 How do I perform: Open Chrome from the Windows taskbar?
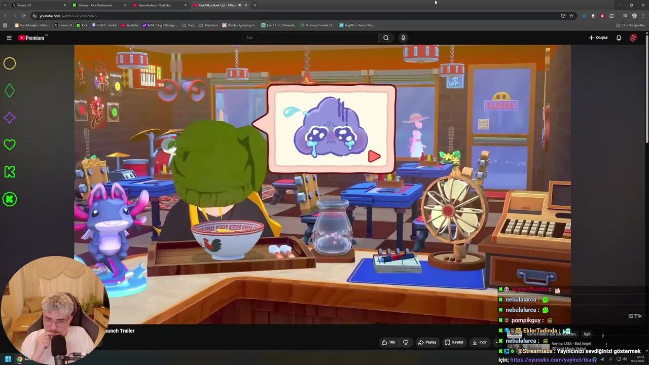click(19, 359)
